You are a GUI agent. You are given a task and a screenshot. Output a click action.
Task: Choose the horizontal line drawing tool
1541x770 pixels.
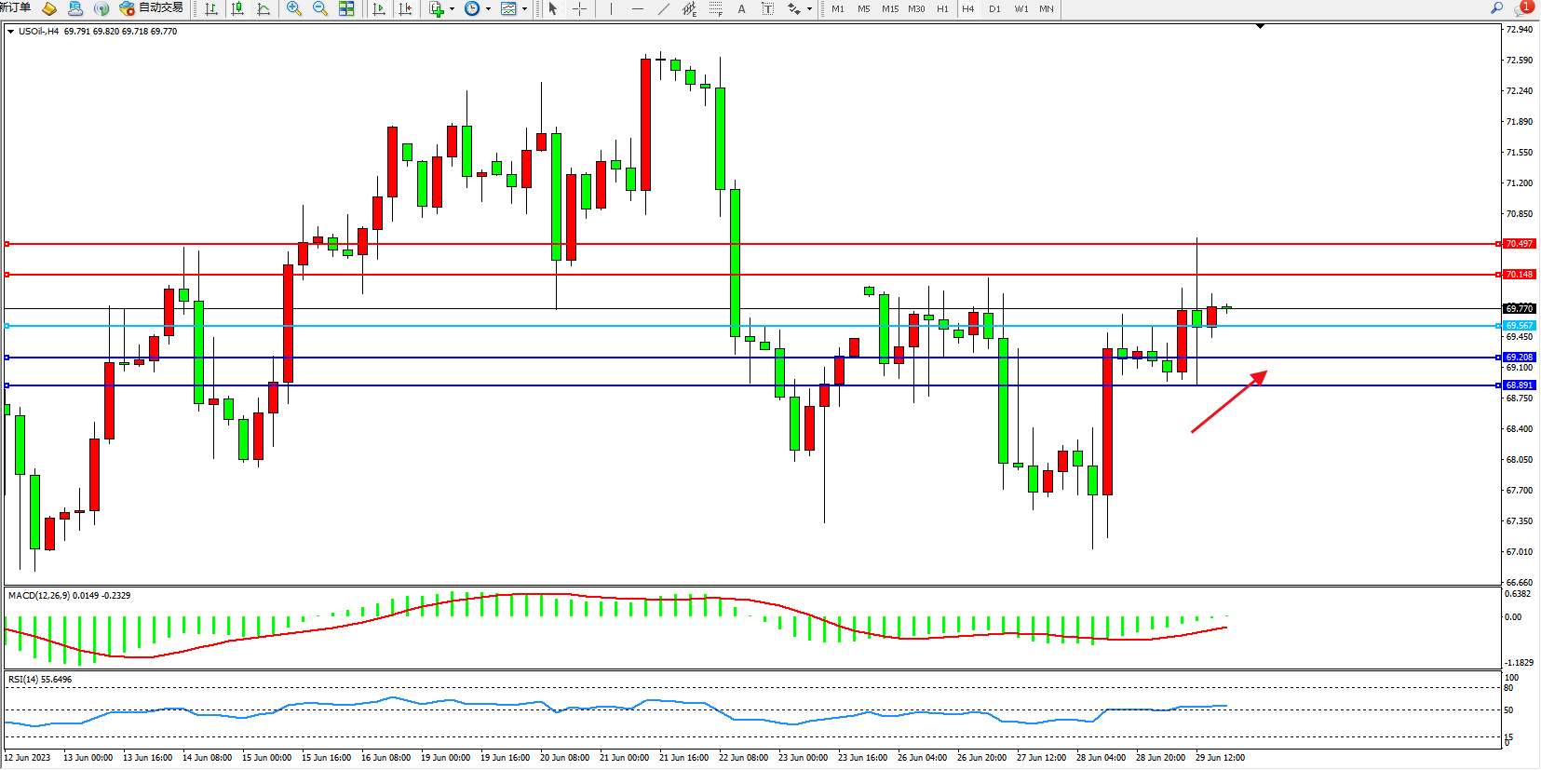click(637, 8)
